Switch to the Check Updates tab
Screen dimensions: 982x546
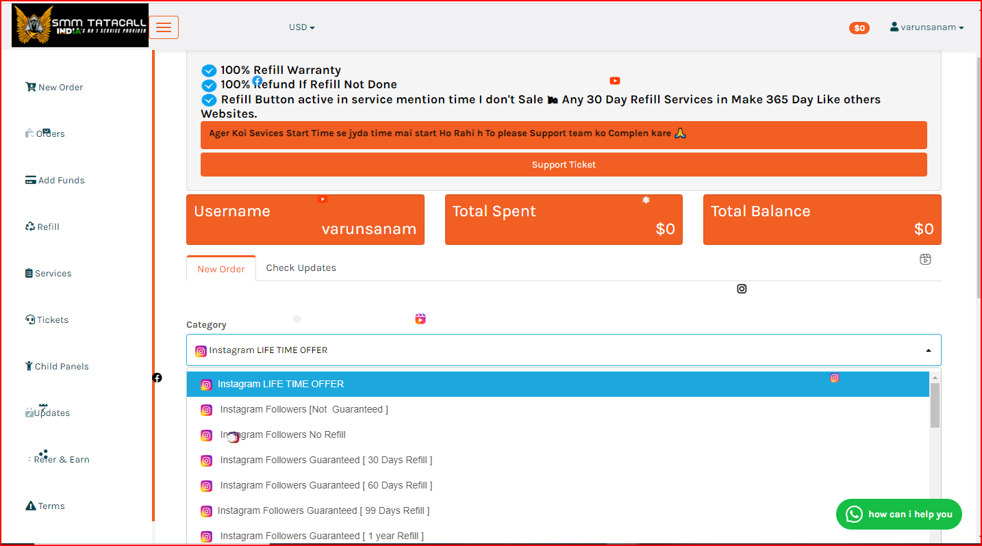click(x=301, y=268)
